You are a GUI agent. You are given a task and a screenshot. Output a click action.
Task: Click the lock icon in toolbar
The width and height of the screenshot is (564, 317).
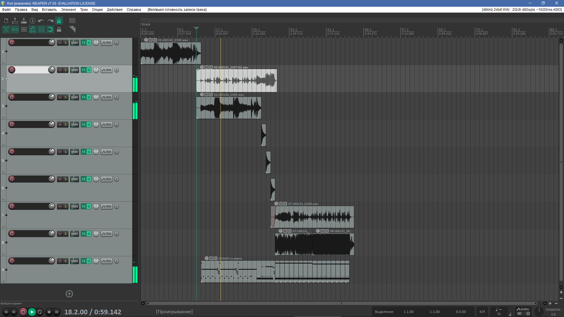click(x=59, y=29)
